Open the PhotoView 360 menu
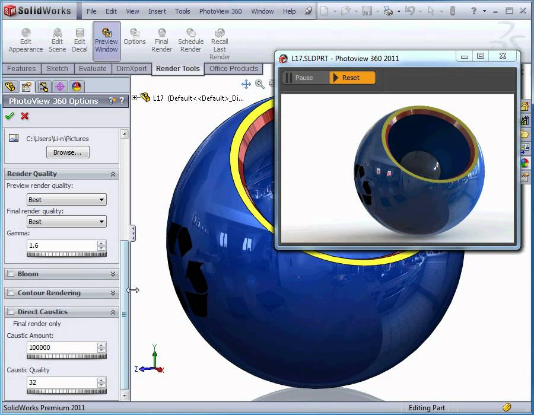Viewport: 534px width, 415px height. 220,11
